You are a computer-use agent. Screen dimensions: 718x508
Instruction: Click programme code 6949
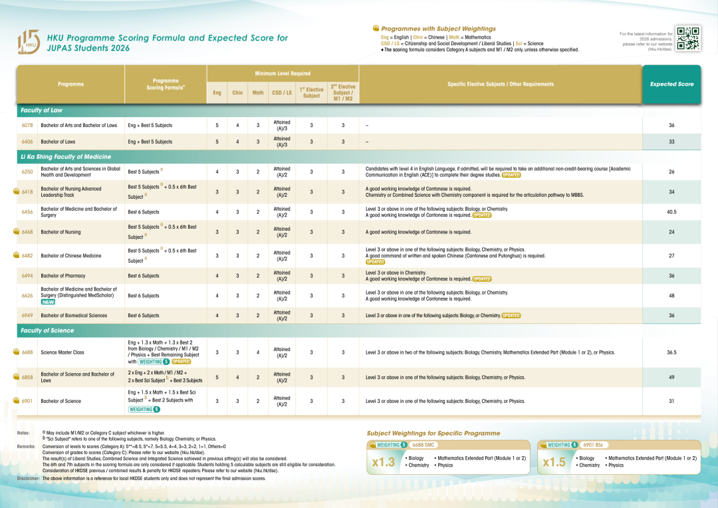pyautogui.click(x=27, y=315)
